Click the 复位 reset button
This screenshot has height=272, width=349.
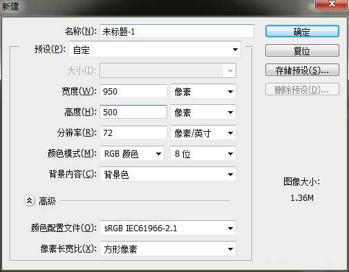(302, 50)
